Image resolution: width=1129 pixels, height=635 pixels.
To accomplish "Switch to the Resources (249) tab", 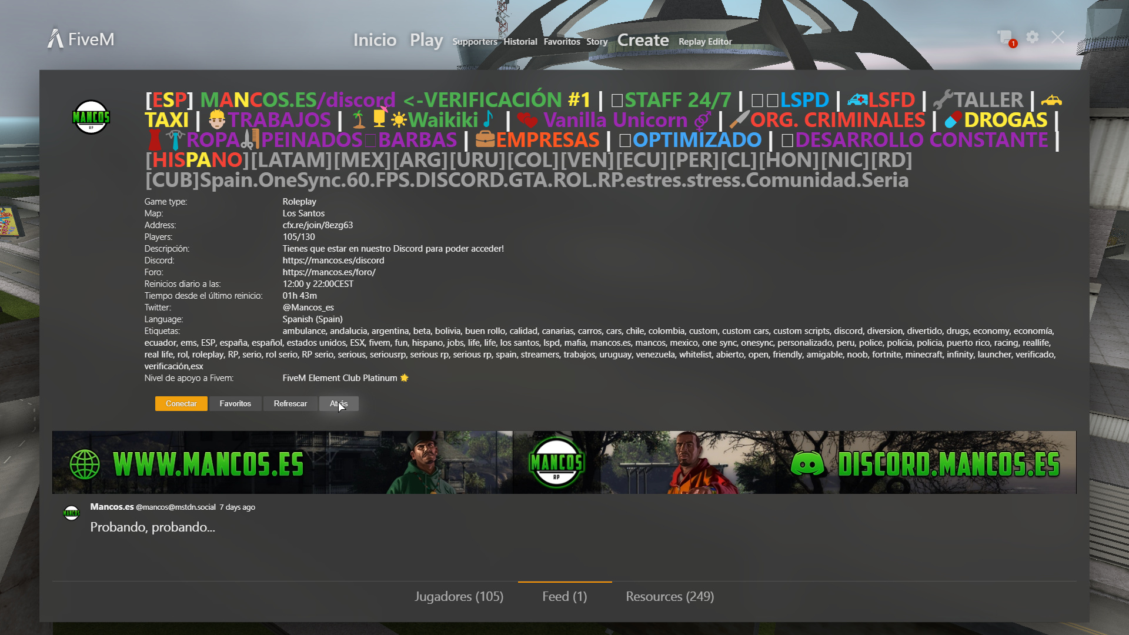I will coord(670,596).
